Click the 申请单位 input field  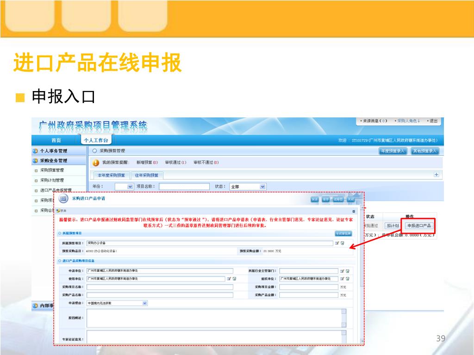(x=160, y=271)
